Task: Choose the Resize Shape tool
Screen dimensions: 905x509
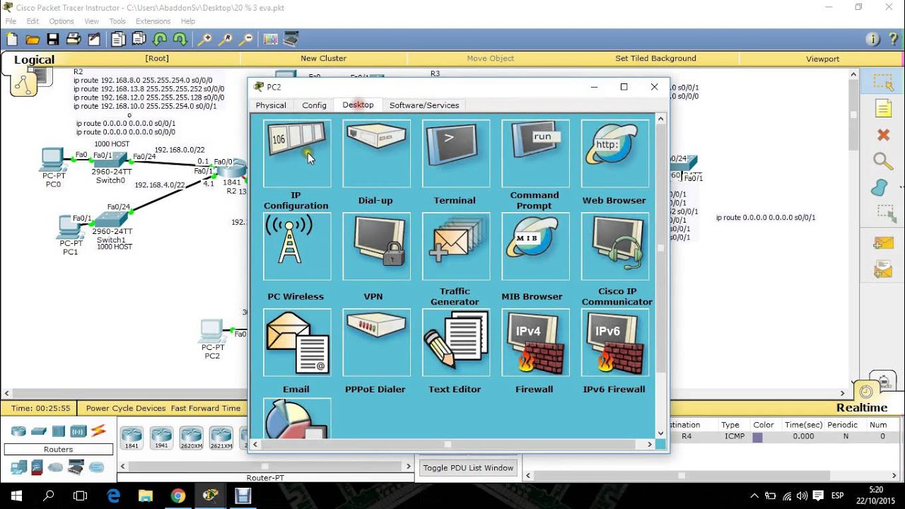Action: 886,213
